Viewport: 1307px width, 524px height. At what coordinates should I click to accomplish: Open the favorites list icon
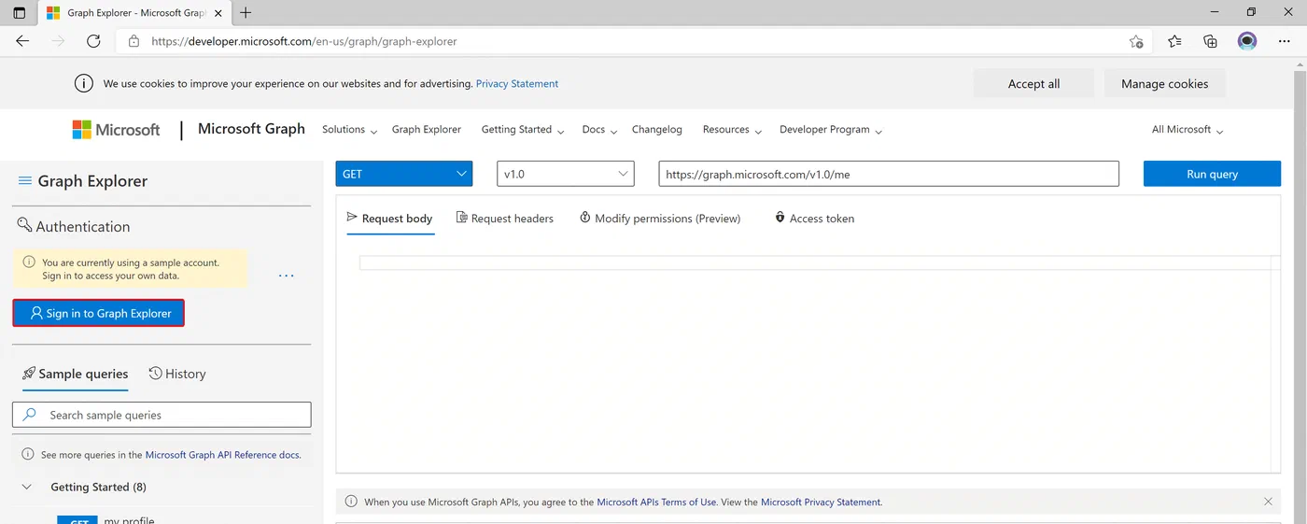coord(1174,41)
